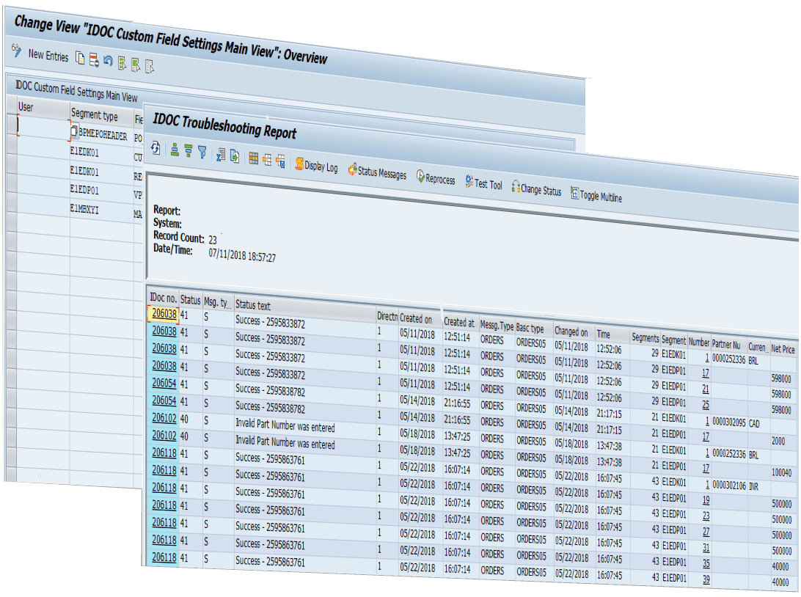Click the undo change icon in Change View toolbar

click(x=108, y=62)
